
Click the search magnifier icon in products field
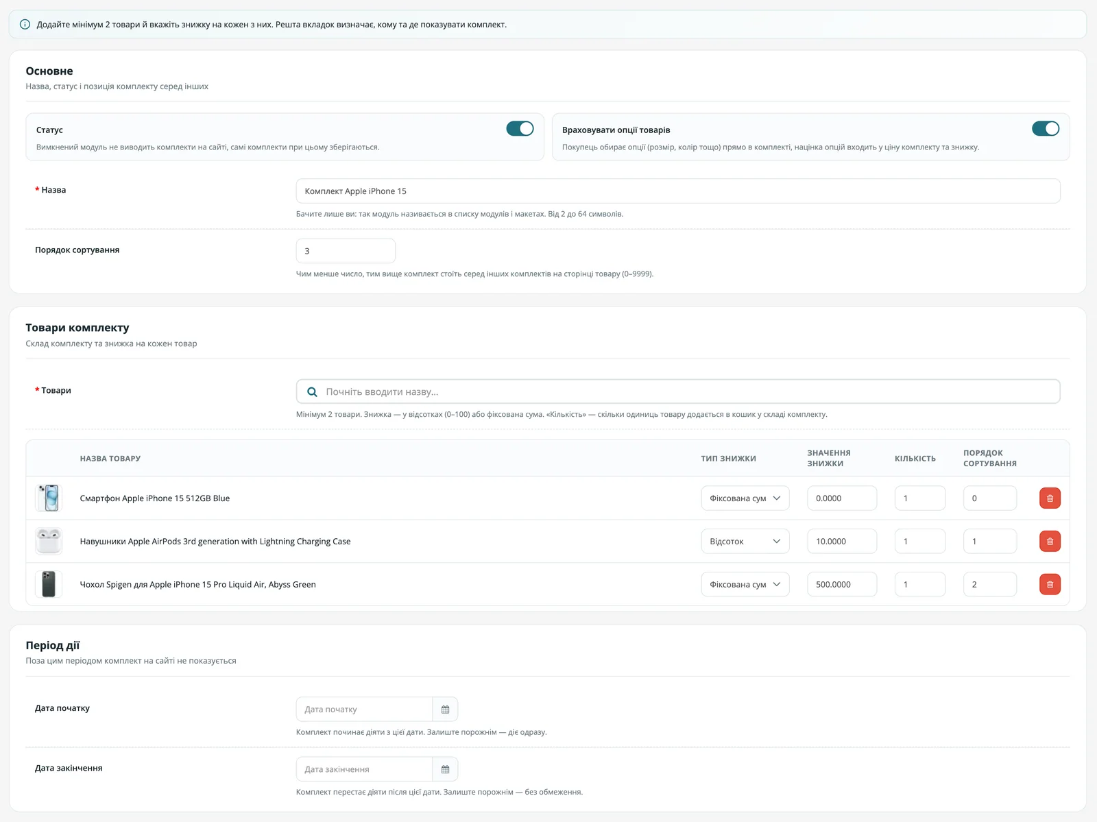[x=312, y=392]
